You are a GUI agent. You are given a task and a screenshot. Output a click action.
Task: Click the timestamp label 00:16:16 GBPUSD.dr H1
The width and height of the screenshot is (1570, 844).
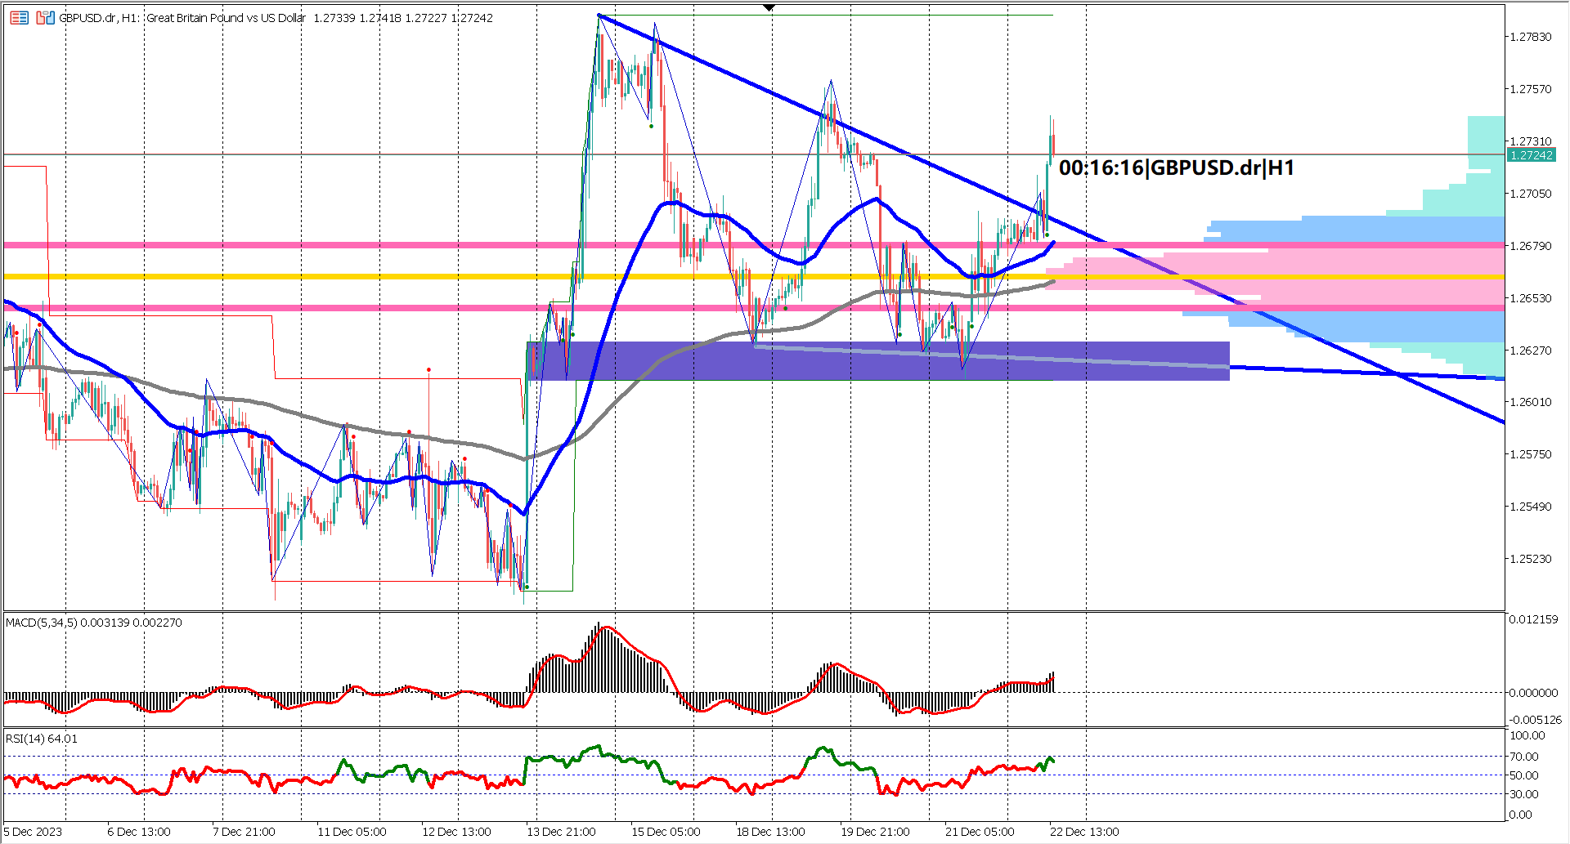(x=1177, y=169)
